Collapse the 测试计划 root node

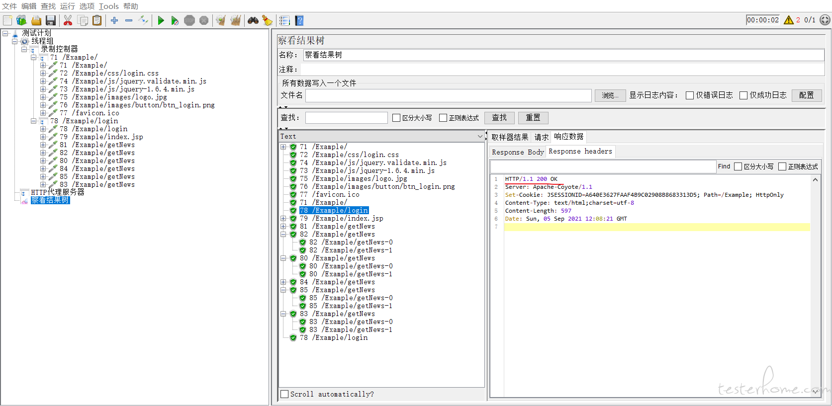(5, 33)
